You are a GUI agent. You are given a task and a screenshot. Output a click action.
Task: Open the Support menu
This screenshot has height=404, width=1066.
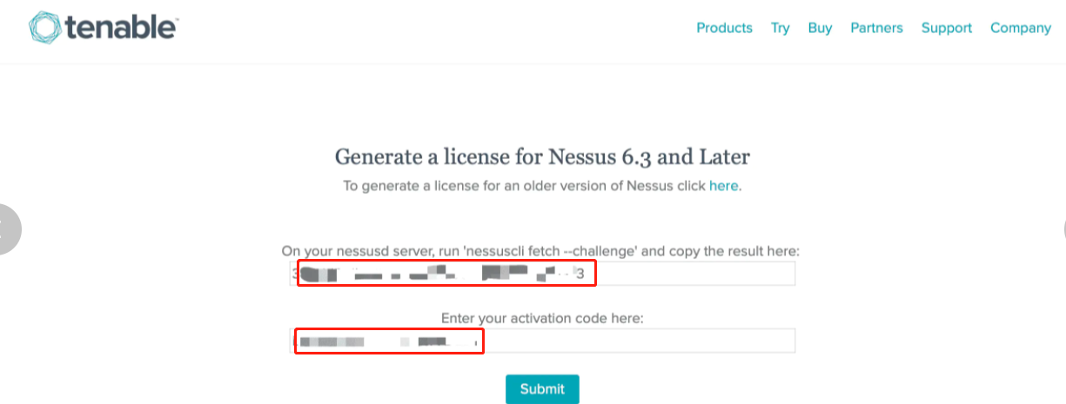tap(947, 28)
